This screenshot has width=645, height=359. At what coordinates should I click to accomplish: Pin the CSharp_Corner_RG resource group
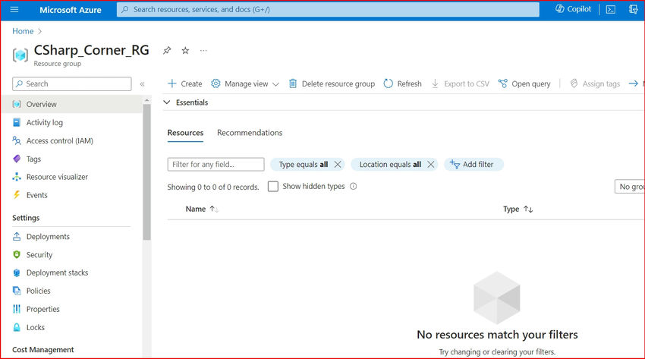click(x=167, y=51)
